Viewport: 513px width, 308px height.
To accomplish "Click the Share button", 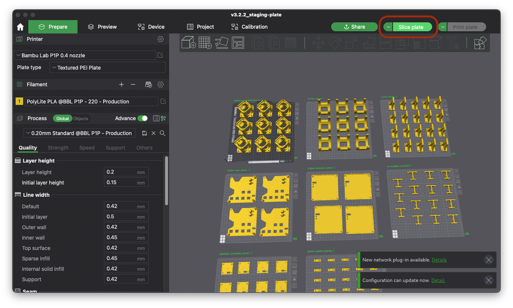I will (x=354, y=27).
